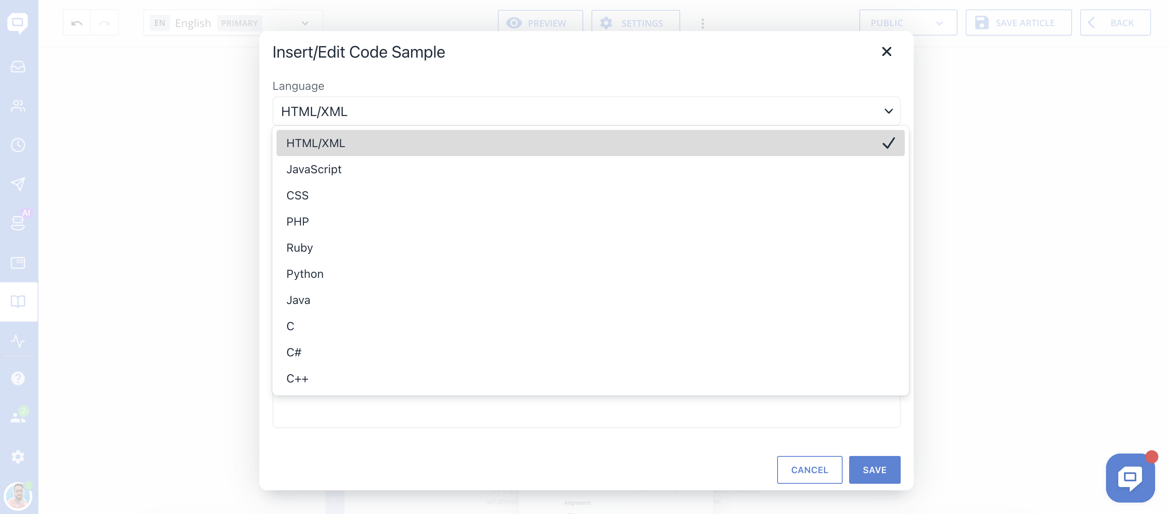Open the AI bot icon in sidebar
This screenshot has height=514, width=1169.
coord(18,222)
